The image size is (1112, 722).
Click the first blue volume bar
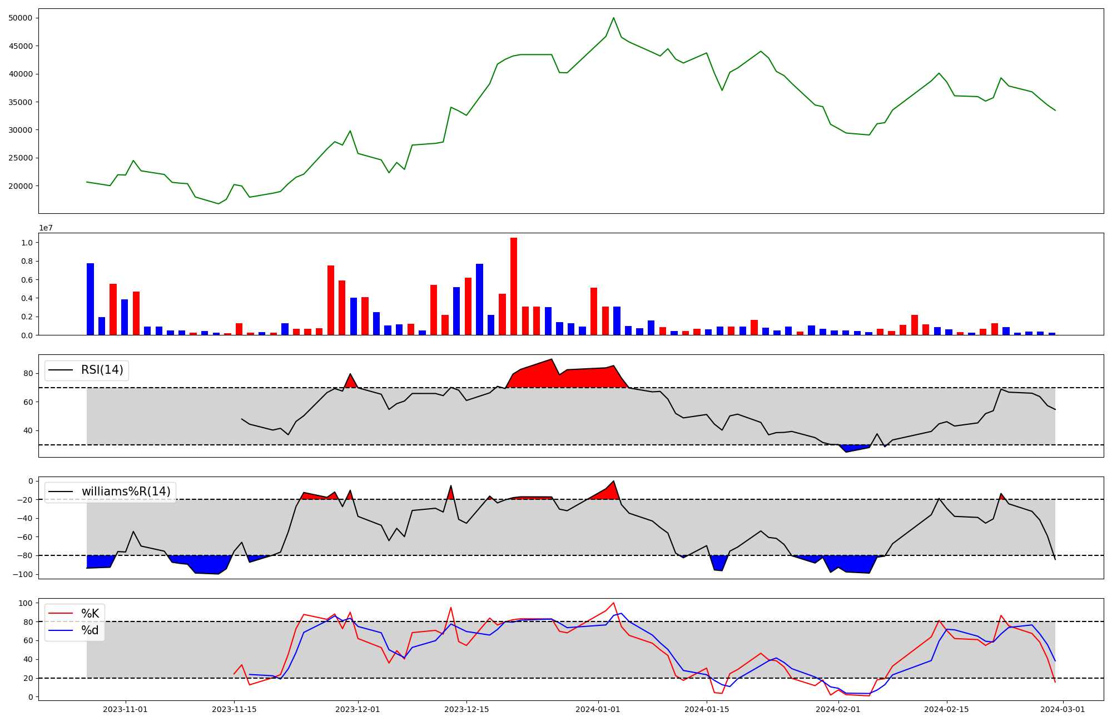90,299
